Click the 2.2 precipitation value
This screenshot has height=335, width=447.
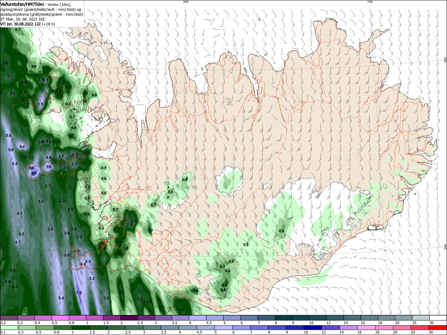(62, 201)
